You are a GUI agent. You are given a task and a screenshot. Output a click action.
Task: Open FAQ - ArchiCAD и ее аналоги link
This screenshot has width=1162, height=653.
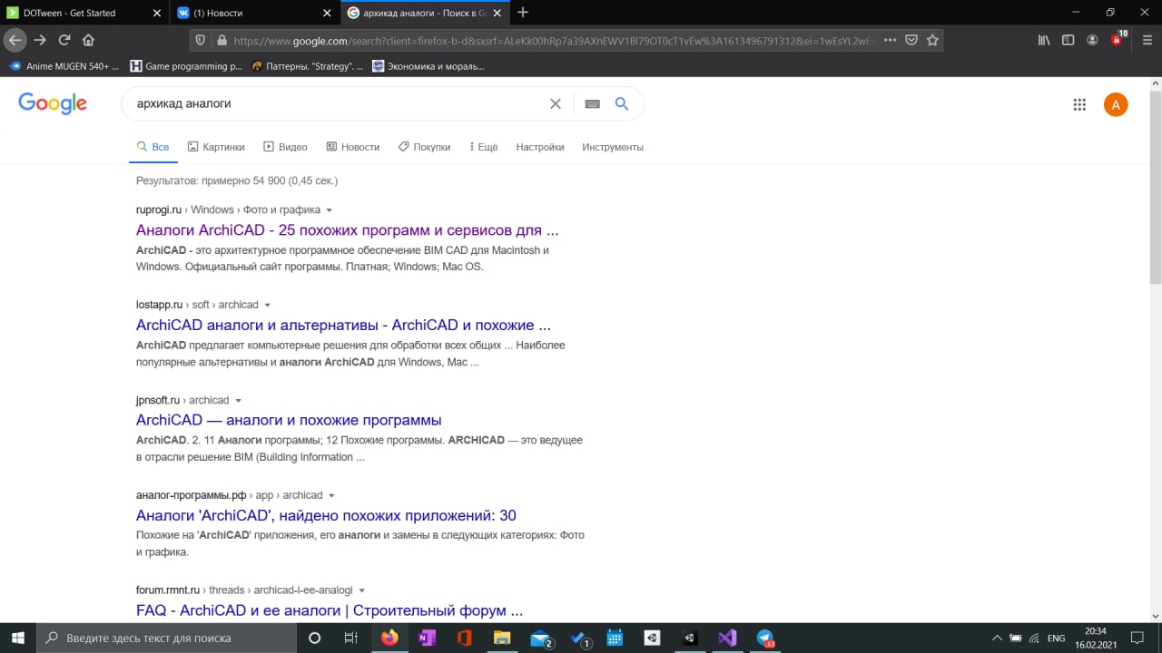330,610
